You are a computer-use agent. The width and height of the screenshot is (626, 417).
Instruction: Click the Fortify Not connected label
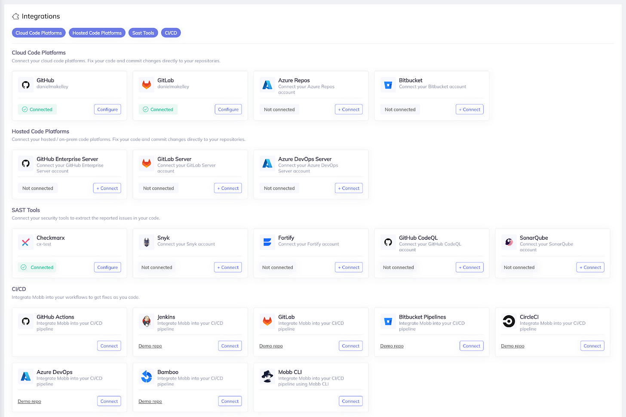point(278,267)
